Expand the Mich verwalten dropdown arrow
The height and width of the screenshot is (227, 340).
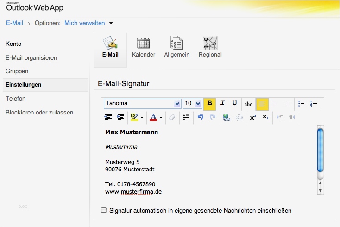[x=111, y=23]
